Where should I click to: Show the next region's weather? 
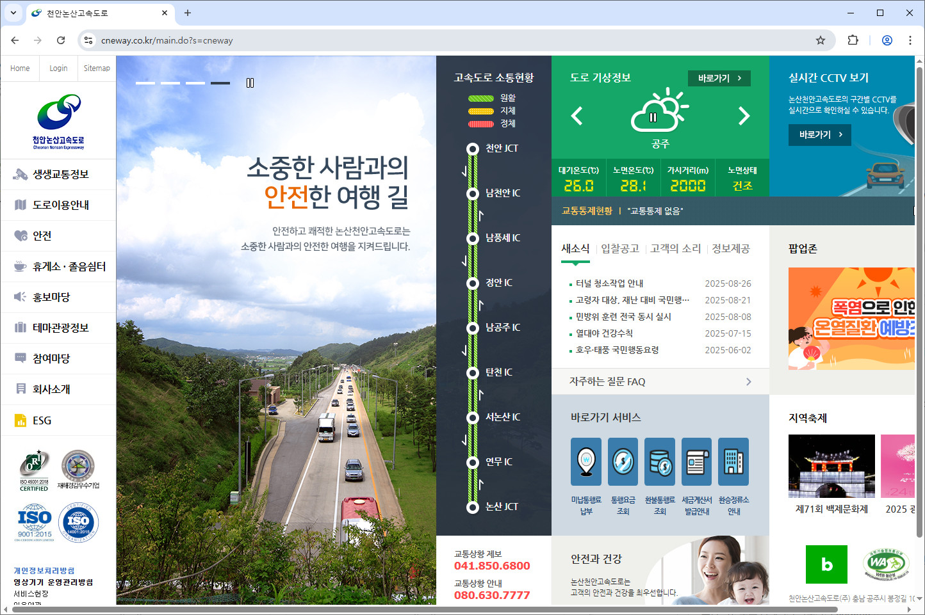pyautogui.click(x=744, y=116)
